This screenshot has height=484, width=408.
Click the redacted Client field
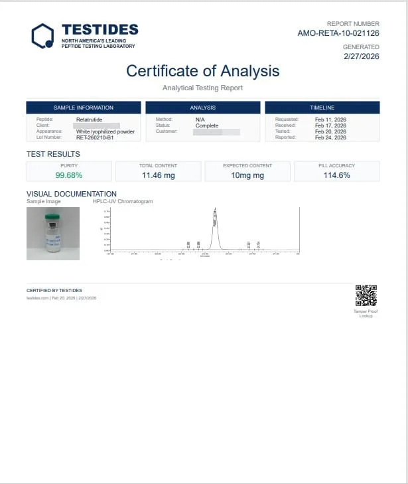point(96,125)
